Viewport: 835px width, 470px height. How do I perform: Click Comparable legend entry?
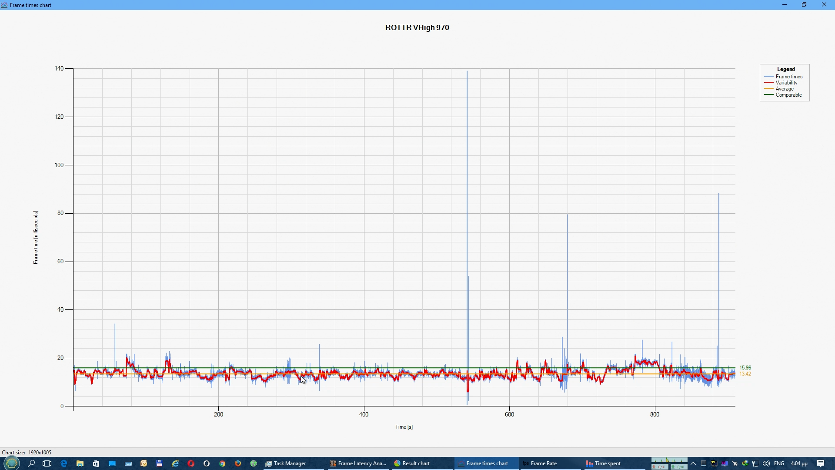pos(783,95)
